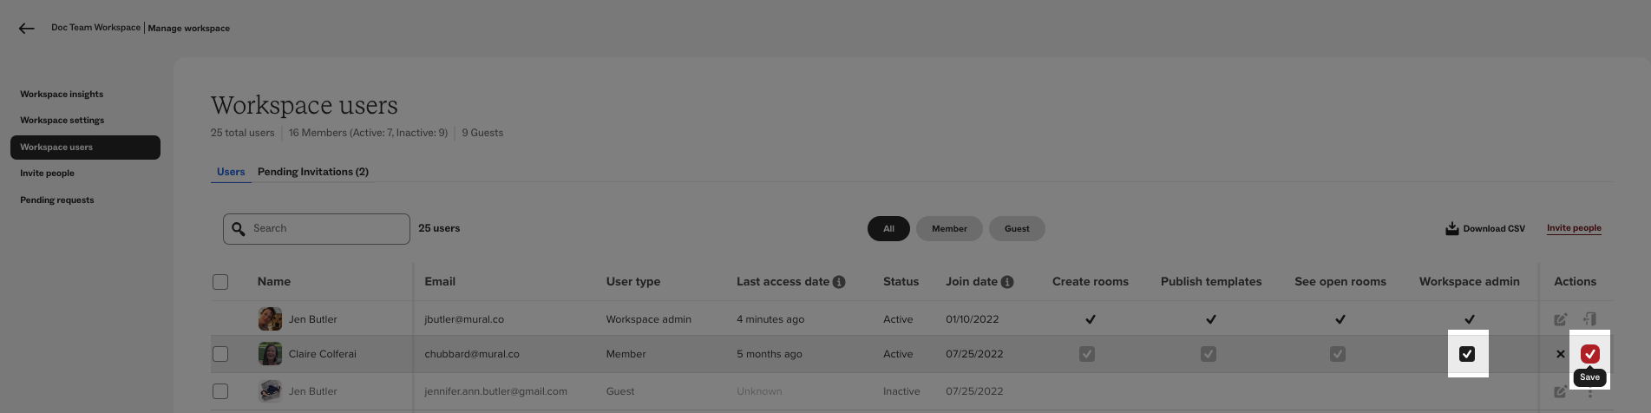Viewport: 1651px width, 413px height.
Task: Open Pending requests in the sidebar
Action: pyautogui.click(x=57, y=200)
